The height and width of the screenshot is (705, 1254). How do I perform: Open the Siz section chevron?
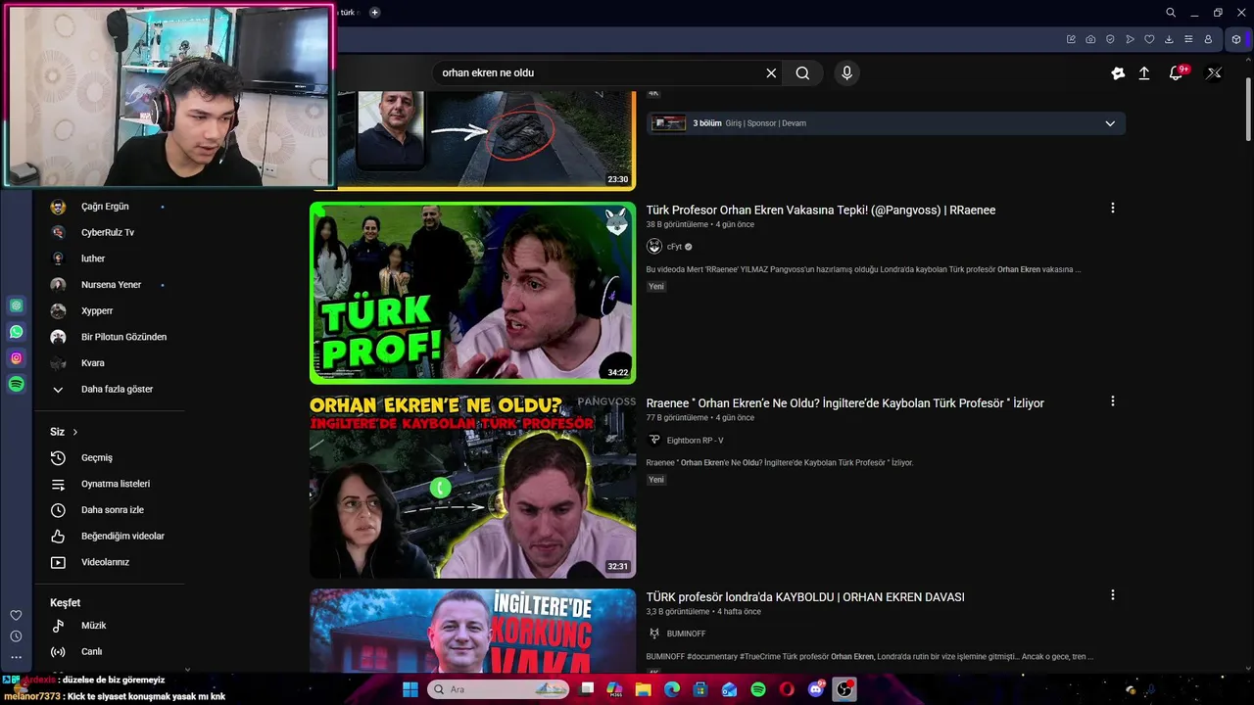point(74,432)
